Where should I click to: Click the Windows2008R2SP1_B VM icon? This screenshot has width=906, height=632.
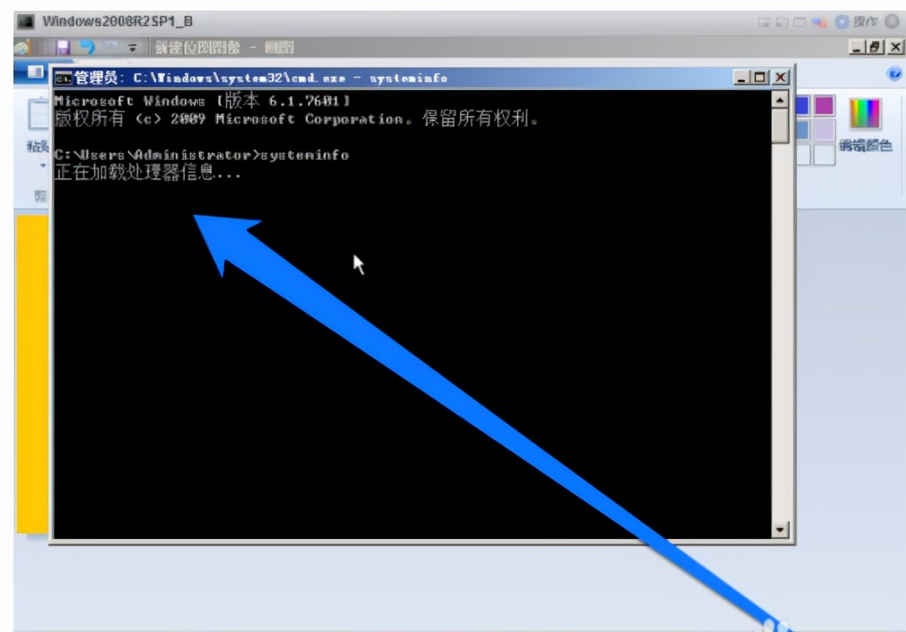coord(26,21)
